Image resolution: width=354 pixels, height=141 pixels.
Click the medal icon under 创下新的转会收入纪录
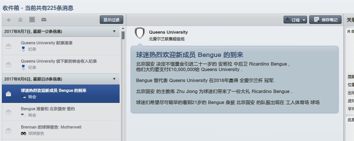23,67
